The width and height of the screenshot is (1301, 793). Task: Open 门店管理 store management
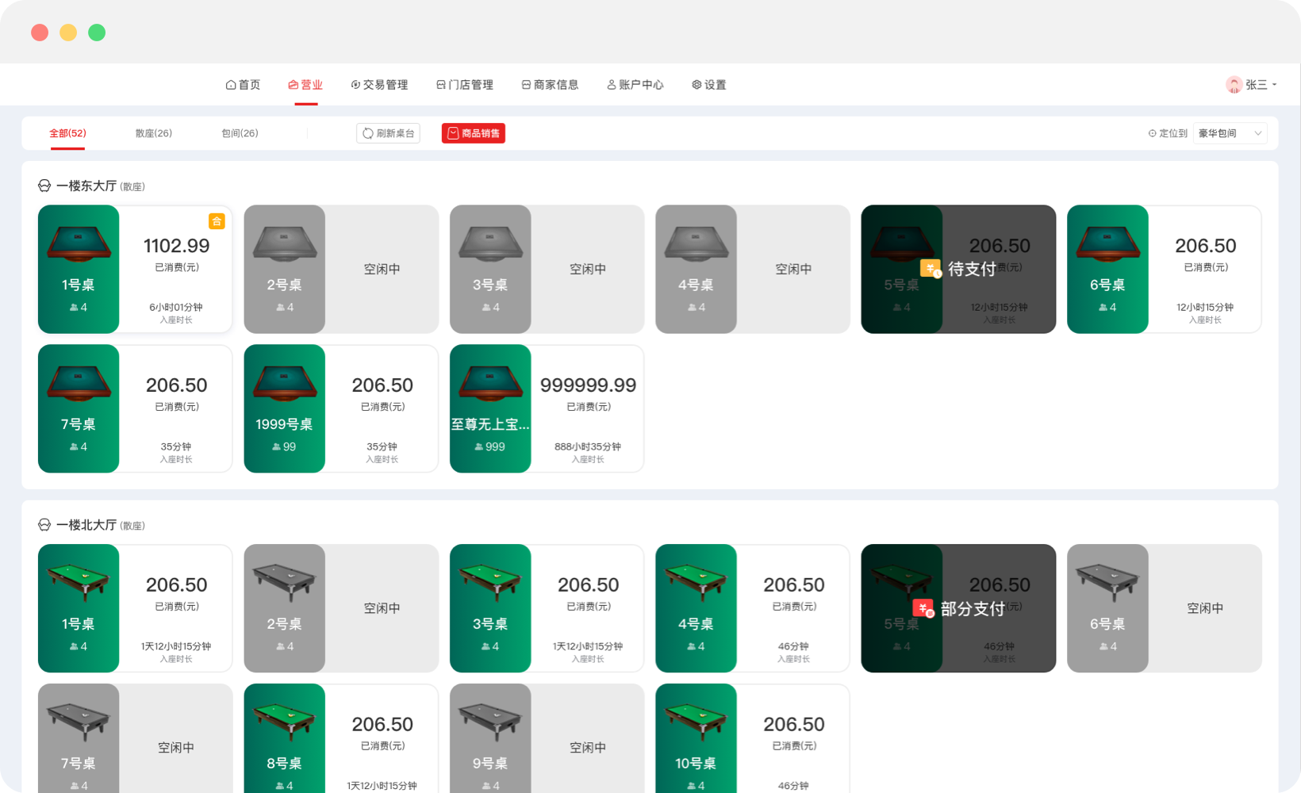[x=442, y=84]
